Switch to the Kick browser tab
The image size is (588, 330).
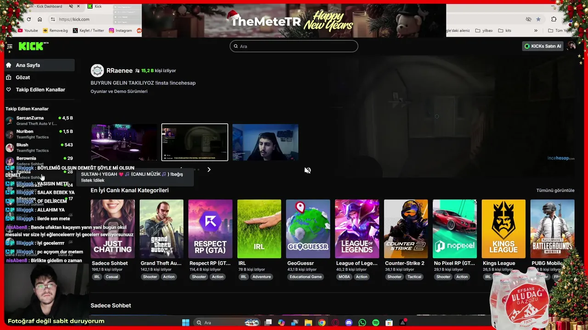pyautogui.click(x=98, y=6)
